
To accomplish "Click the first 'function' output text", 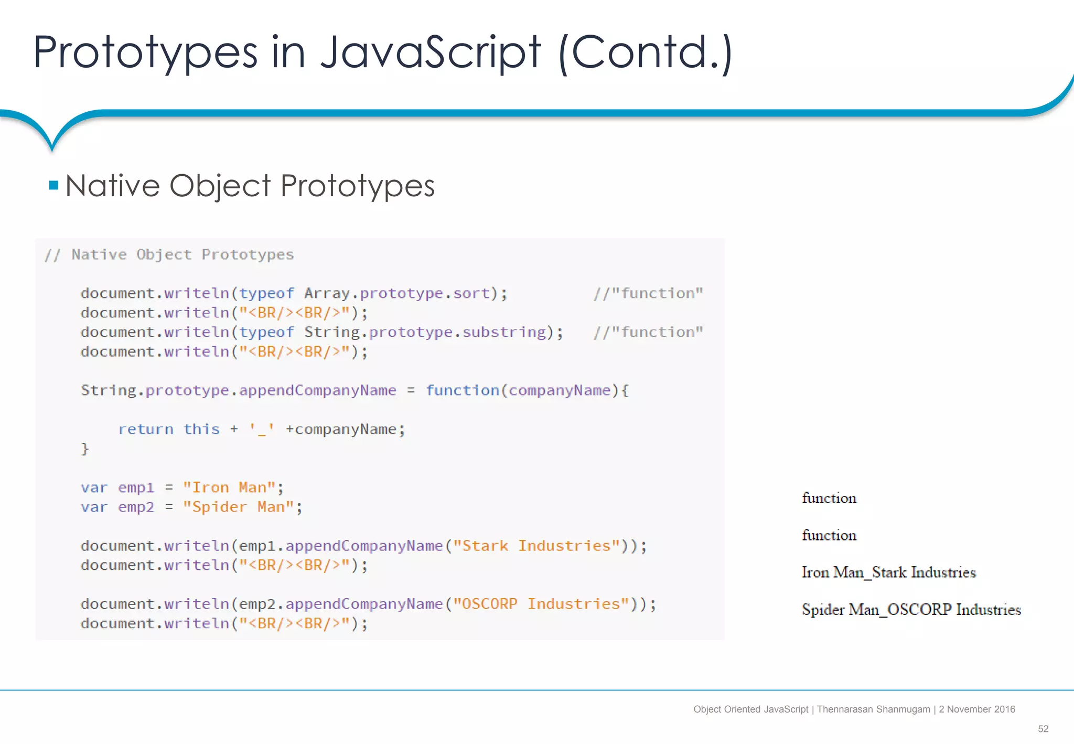I will [x=829, y=498].
